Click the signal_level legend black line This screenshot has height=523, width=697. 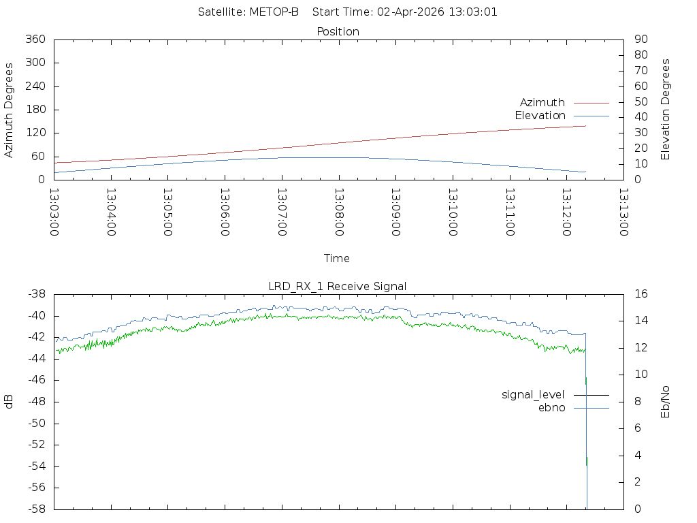pos(591,395)
